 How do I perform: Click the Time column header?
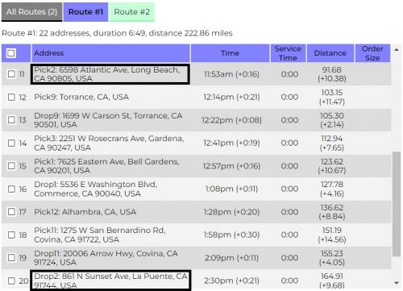point(230,53)
